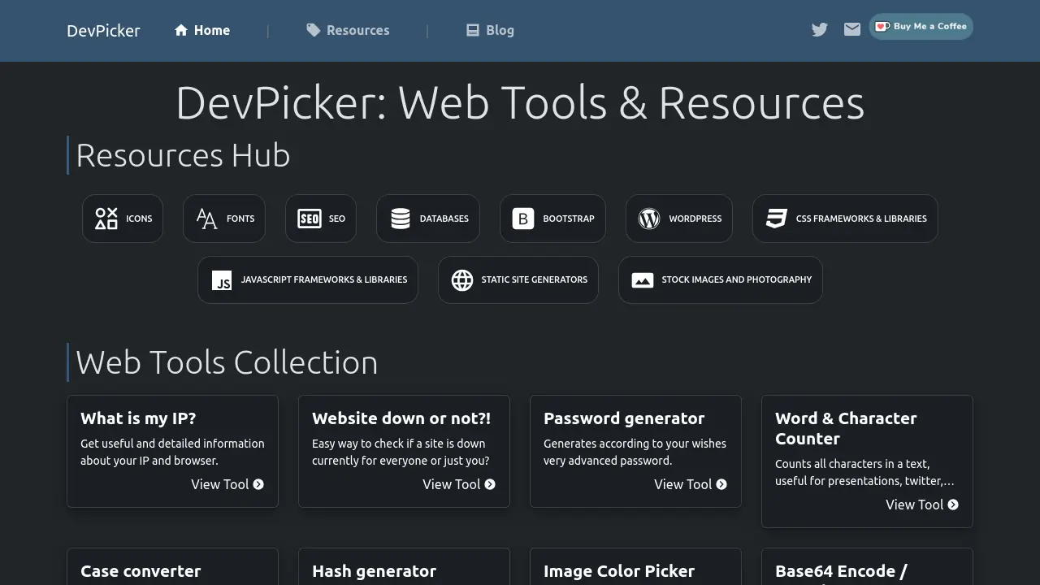Click the DevPicker: Web Tools & Resources title
Viewport: 1040px width, 585px height.
(x=520, y=103)
